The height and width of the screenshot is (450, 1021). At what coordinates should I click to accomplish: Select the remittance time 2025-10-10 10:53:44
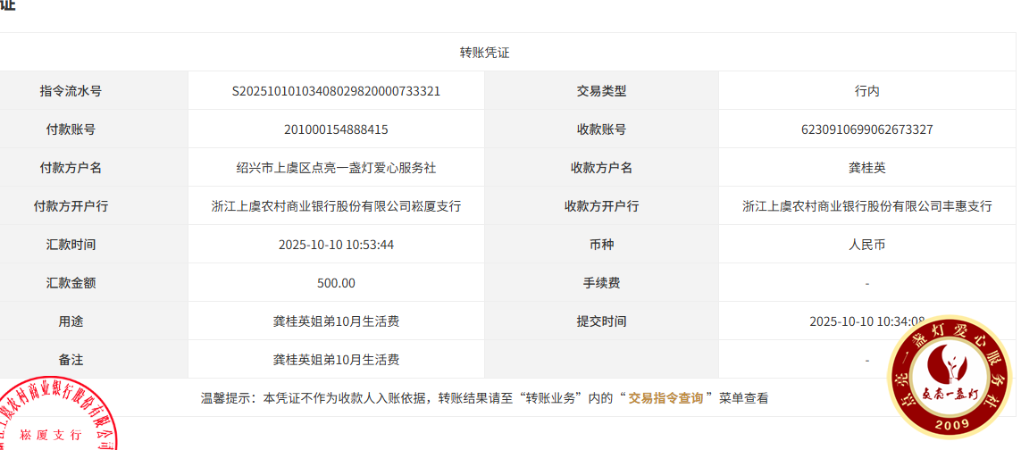tap(336, 245)
